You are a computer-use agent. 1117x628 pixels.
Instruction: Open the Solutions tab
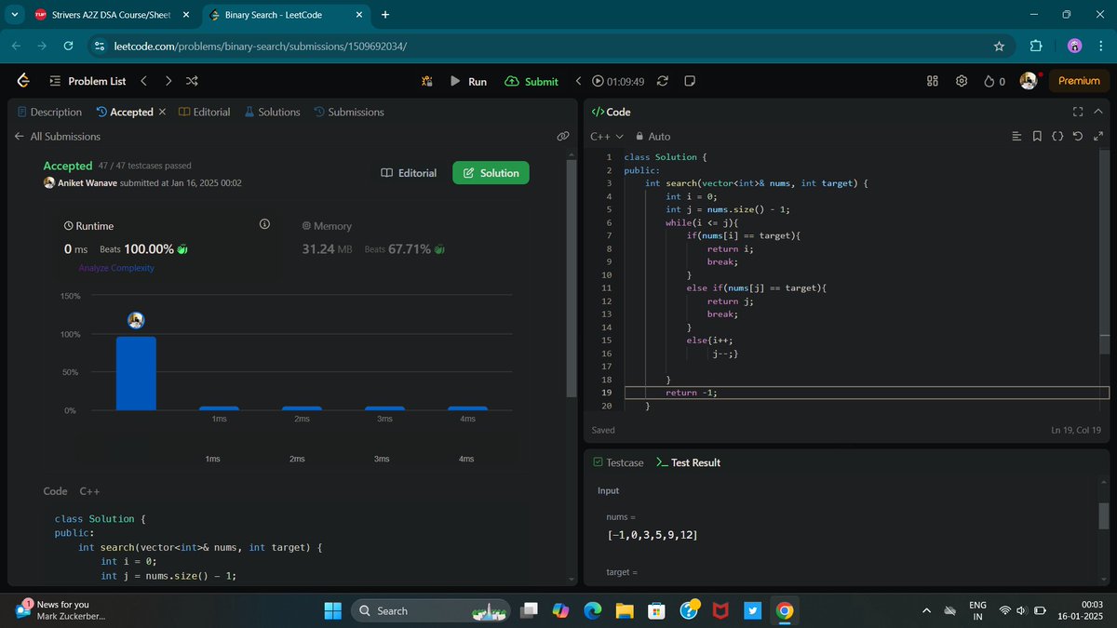point(272,112)
